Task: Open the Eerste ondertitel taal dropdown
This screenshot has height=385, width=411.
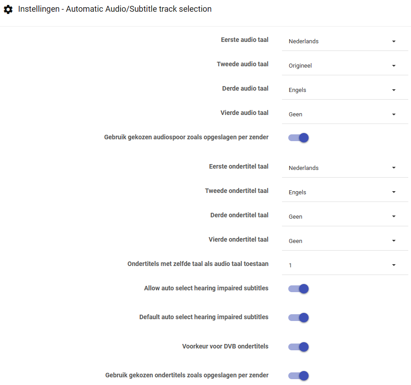Action: 342,168
